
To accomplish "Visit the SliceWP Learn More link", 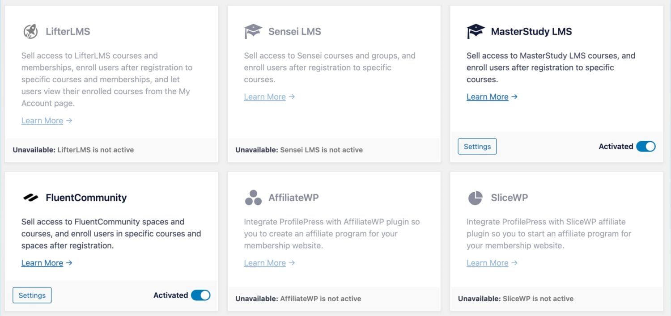I will pos(492,263).
